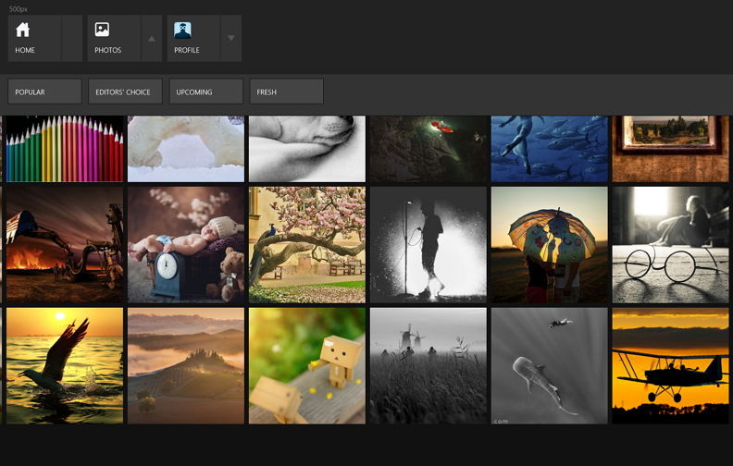Switch to Editors' Choice photos

tap(125, 92)
